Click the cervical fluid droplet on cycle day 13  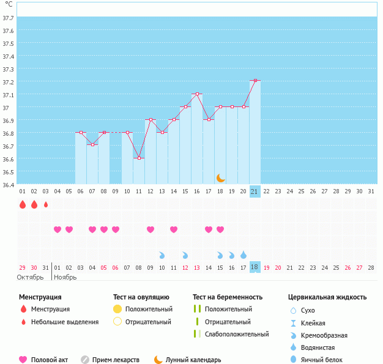pos(162,254)
